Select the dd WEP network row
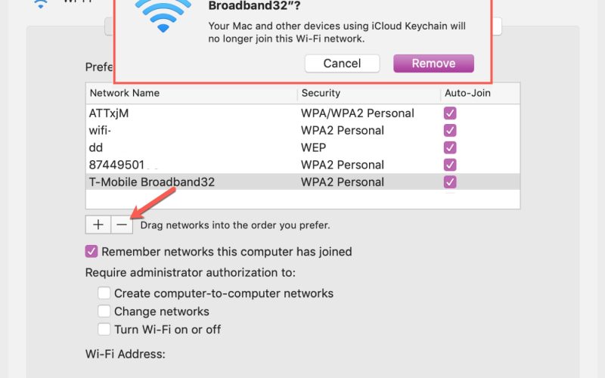This screenshot has width=605, height=378. coord(189,147)
